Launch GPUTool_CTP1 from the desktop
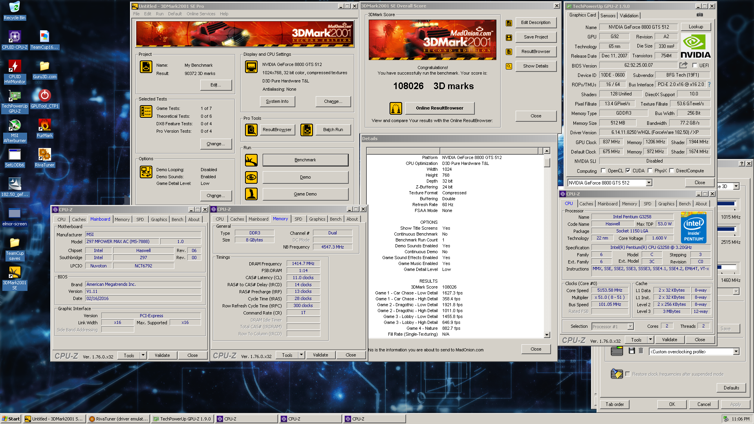The width and height of the screenshot is (754, 424). pos(44,99)
